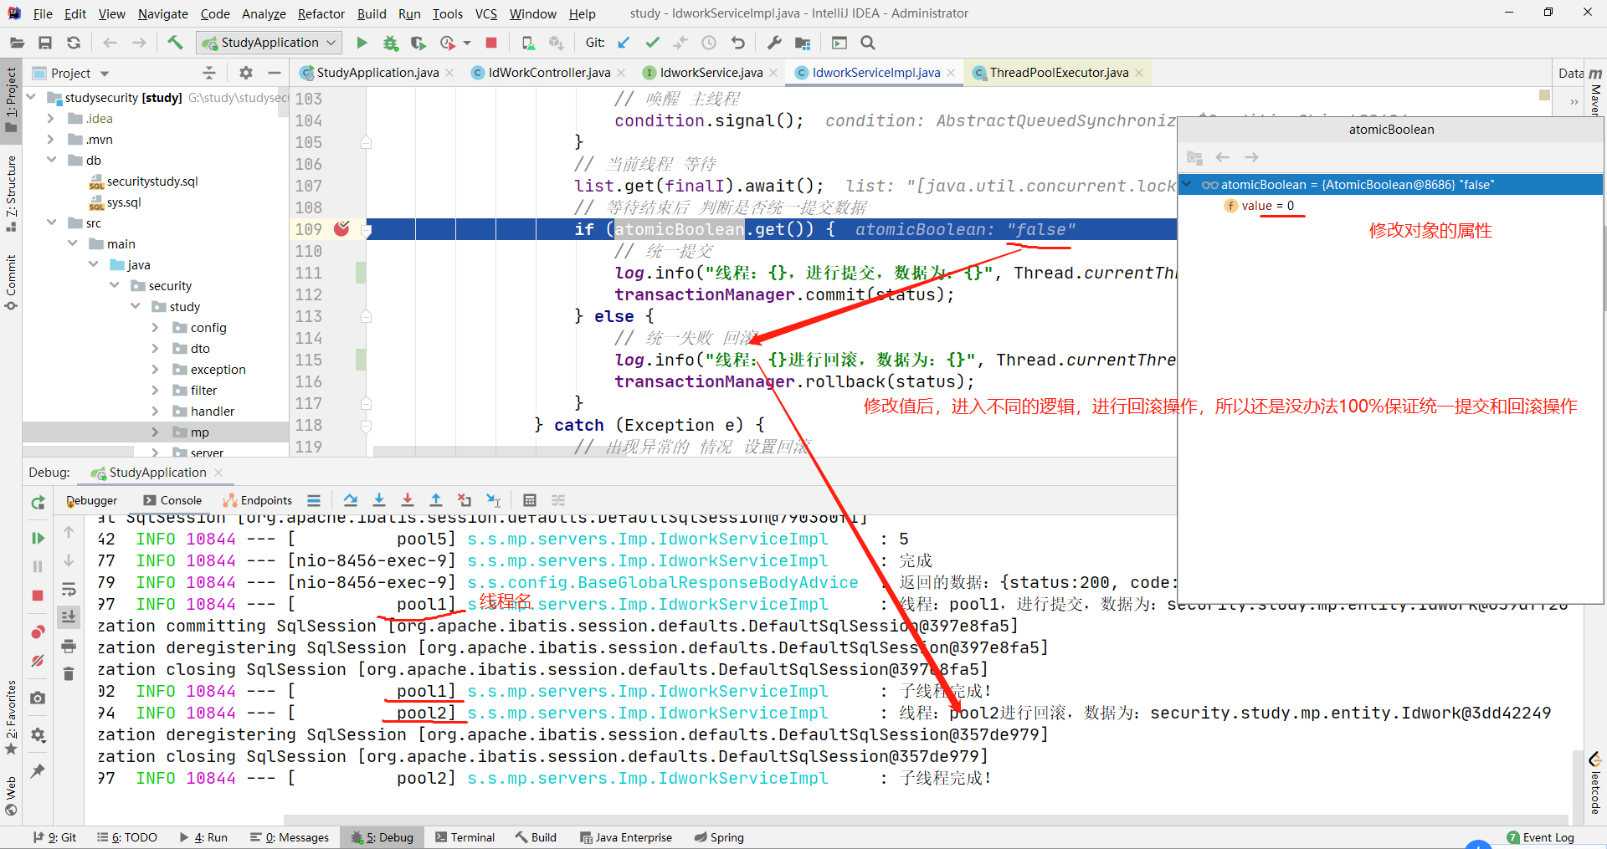Click back arrow in atomicBoolean popup
Image resolution: width=1607 pixels, height=849 pixels.
[x=1223, y=157]
